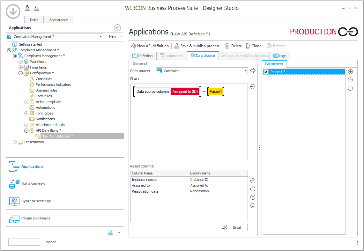Select Business rules in tree

47,90
